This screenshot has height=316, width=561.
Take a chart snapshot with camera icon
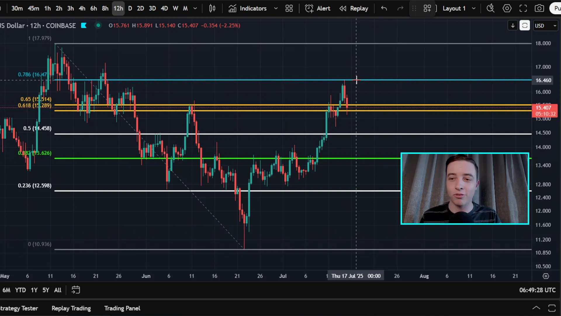(x=539, y=8)
